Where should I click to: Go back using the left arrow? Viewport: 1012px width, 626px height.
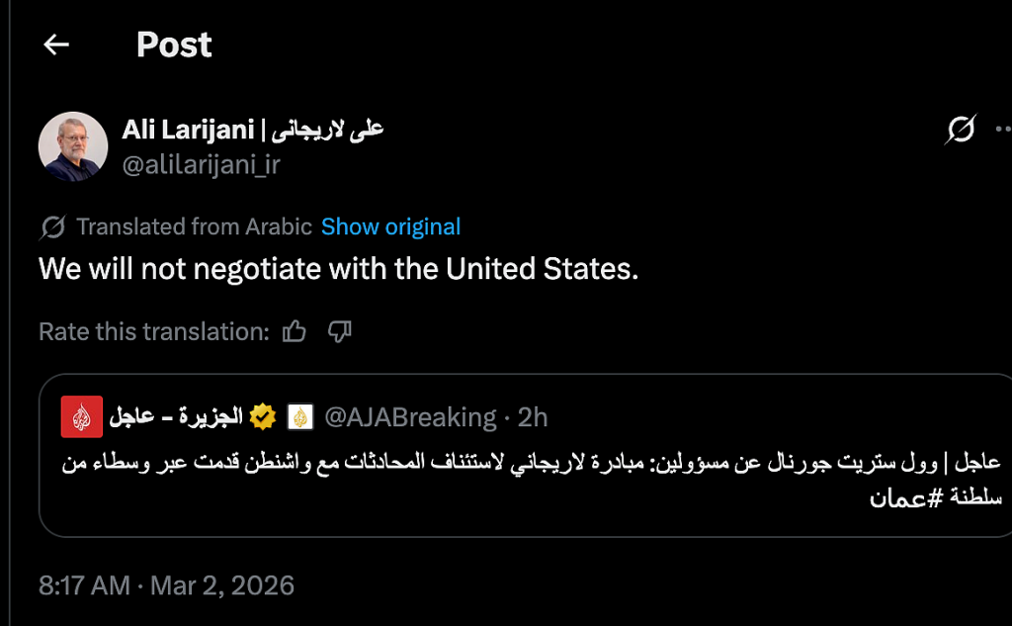coord(56,45)
